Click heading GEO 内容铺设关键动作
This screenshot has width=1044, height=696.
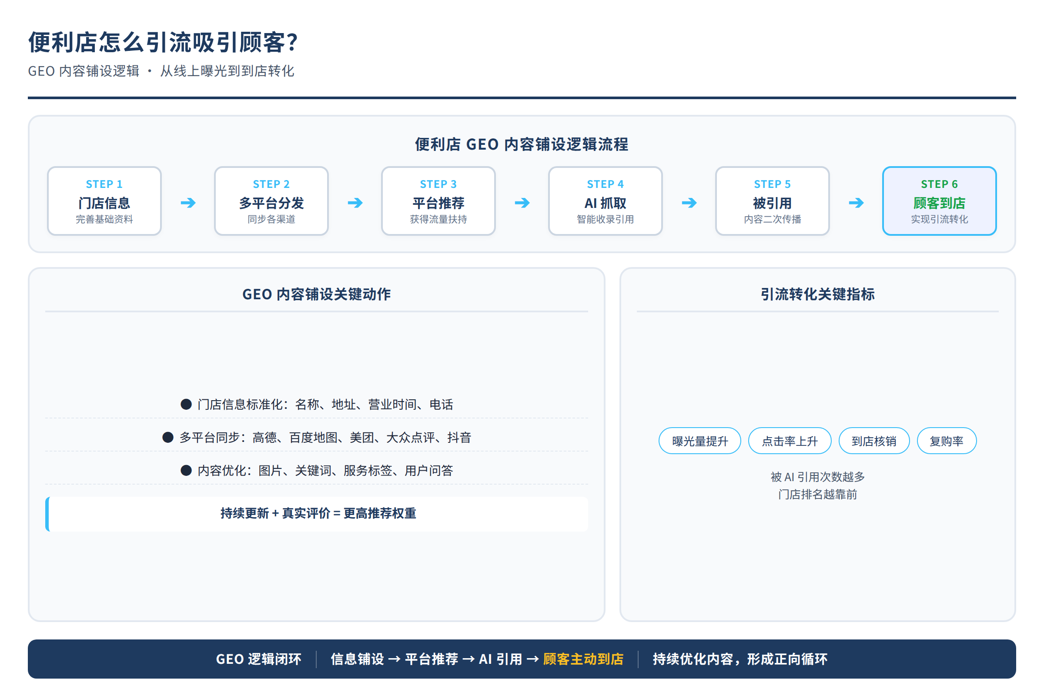(317, 294)
